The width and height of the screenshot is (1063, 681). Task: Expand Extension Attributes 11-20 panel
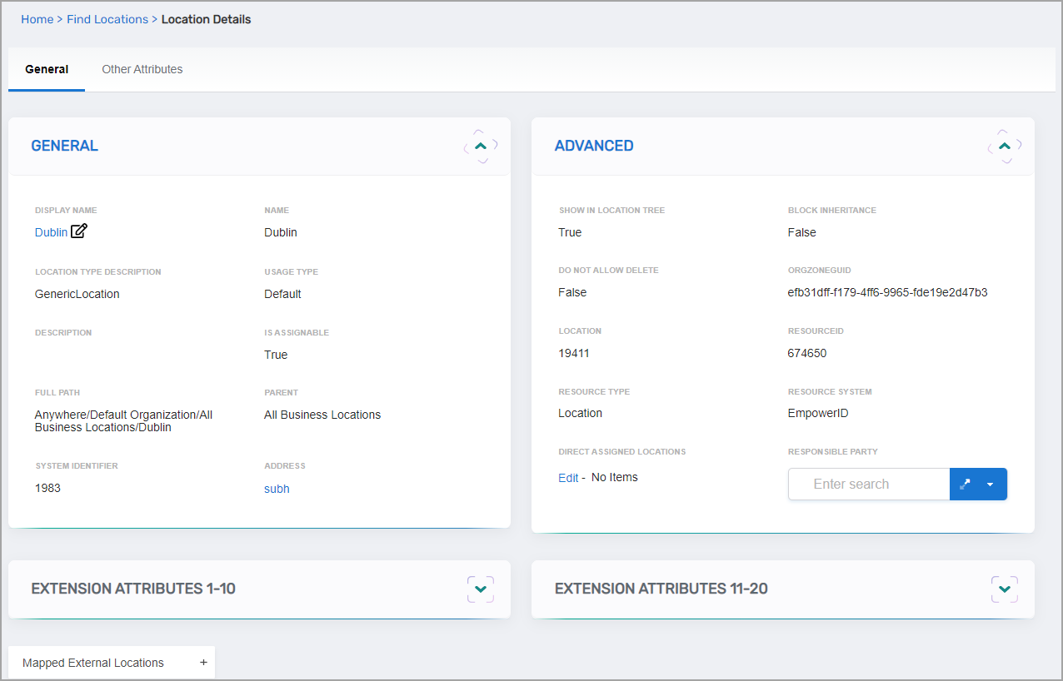click(1005, 589)
